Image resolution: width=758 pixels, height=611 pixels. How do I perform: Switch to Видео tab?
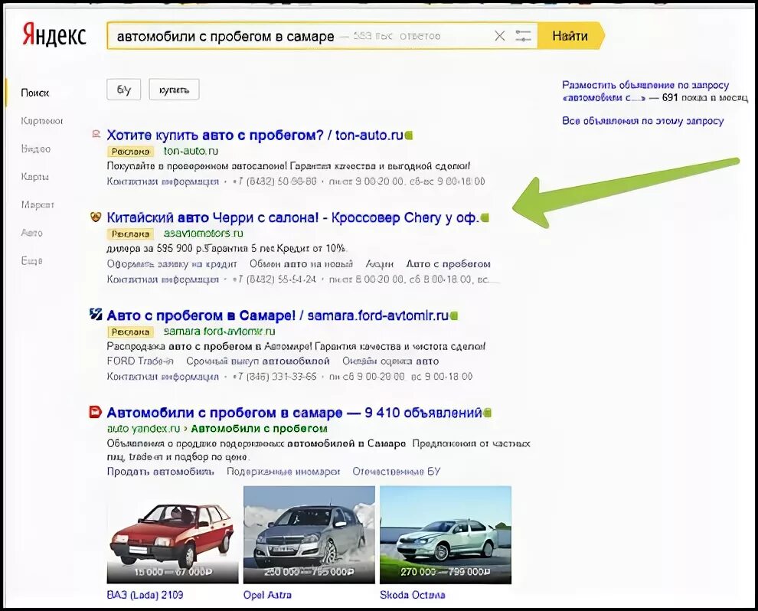[36, 149]
